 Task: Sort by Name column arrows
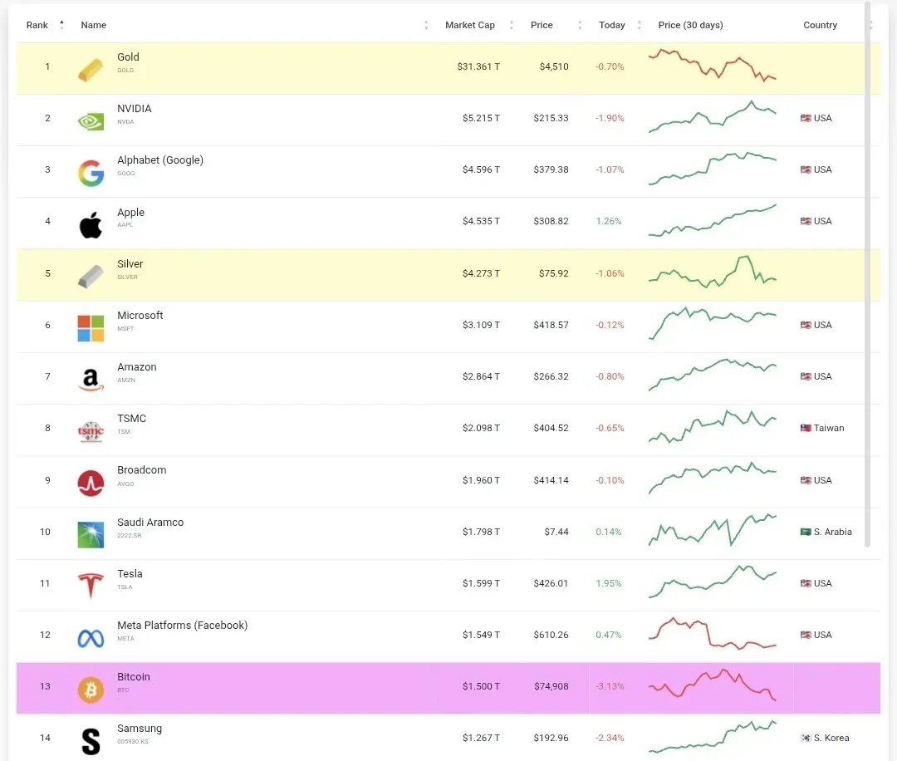pos(425,25)
